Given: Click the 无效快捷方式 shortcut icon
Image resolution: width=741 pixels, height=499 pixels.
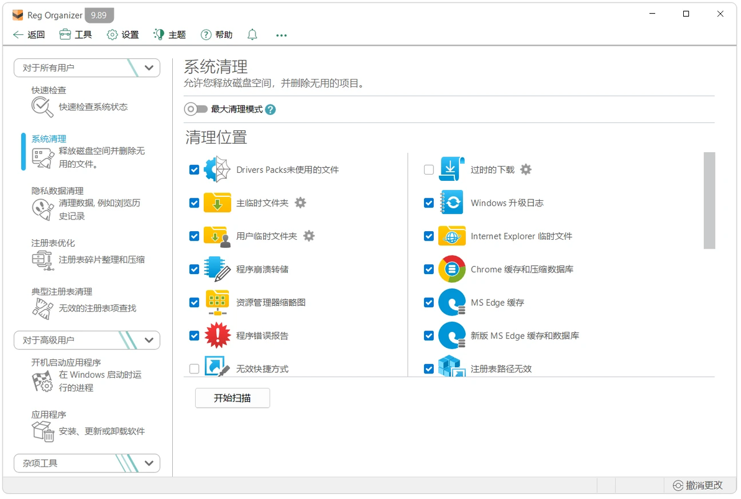Looking at the screenshot, I should click(217, 366).
